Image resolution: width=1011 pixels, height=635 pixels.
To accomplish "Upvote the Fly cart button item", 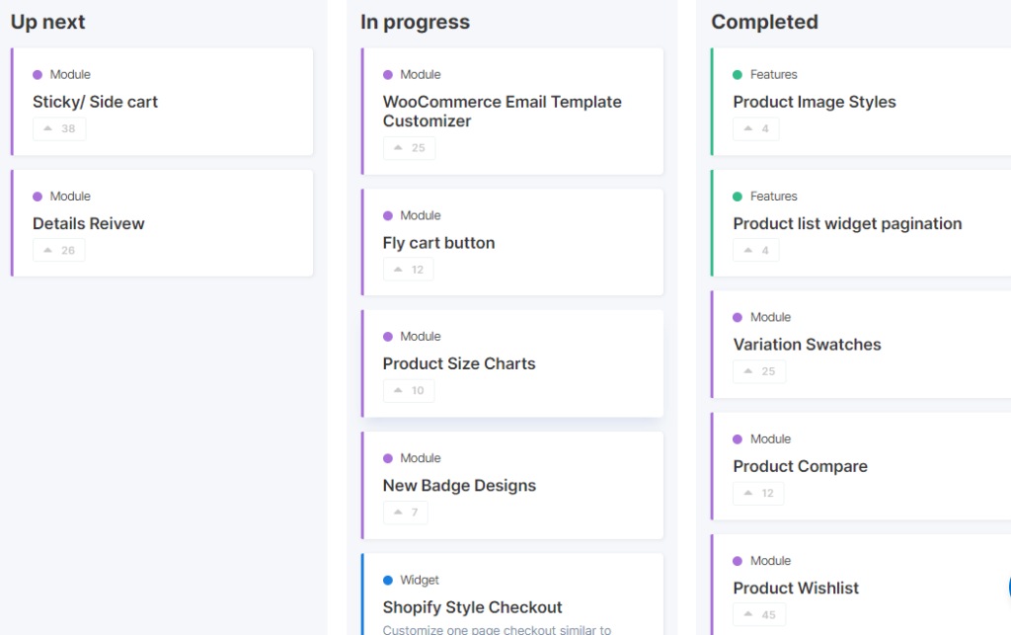I will (x=408, y=270).
